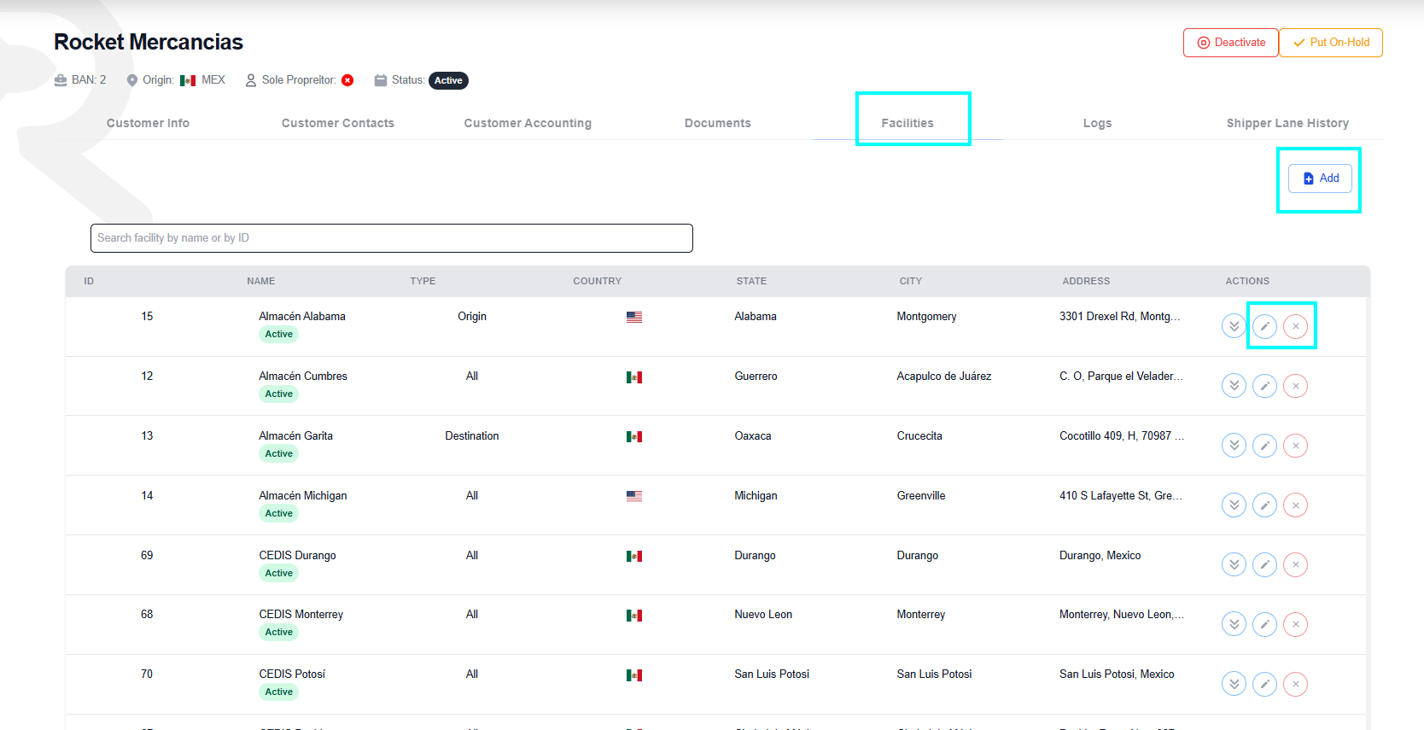This screenshot has height=730, width=1424.
Task: Edit the Almacén Cumbres facility
Action: pos(1264,386)
